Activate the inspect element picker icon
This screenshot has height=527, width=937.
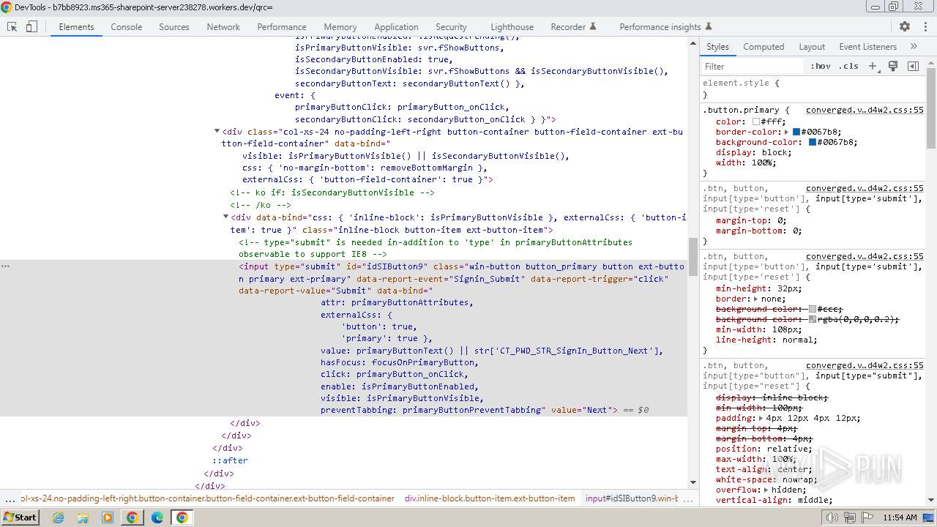click(x=12, y=26)
